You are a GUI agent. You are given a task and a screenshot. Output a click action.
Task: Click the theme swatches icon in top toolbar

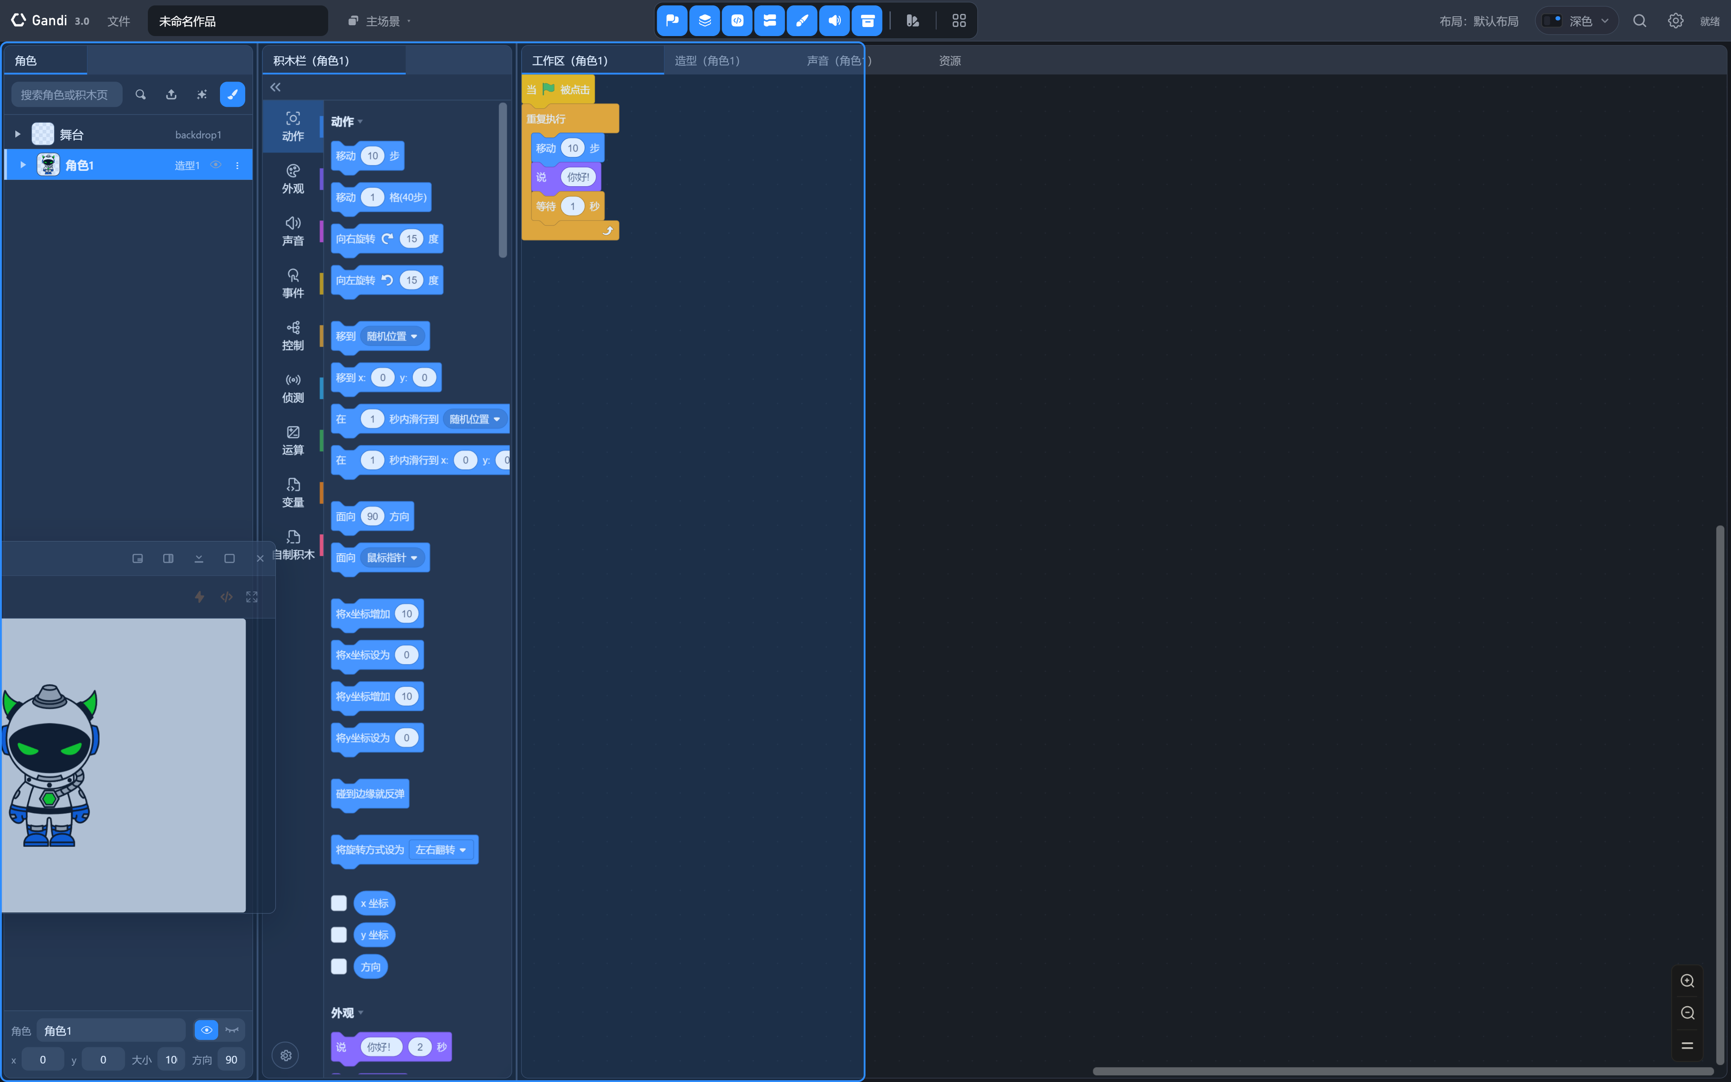[x=913, y=21]
